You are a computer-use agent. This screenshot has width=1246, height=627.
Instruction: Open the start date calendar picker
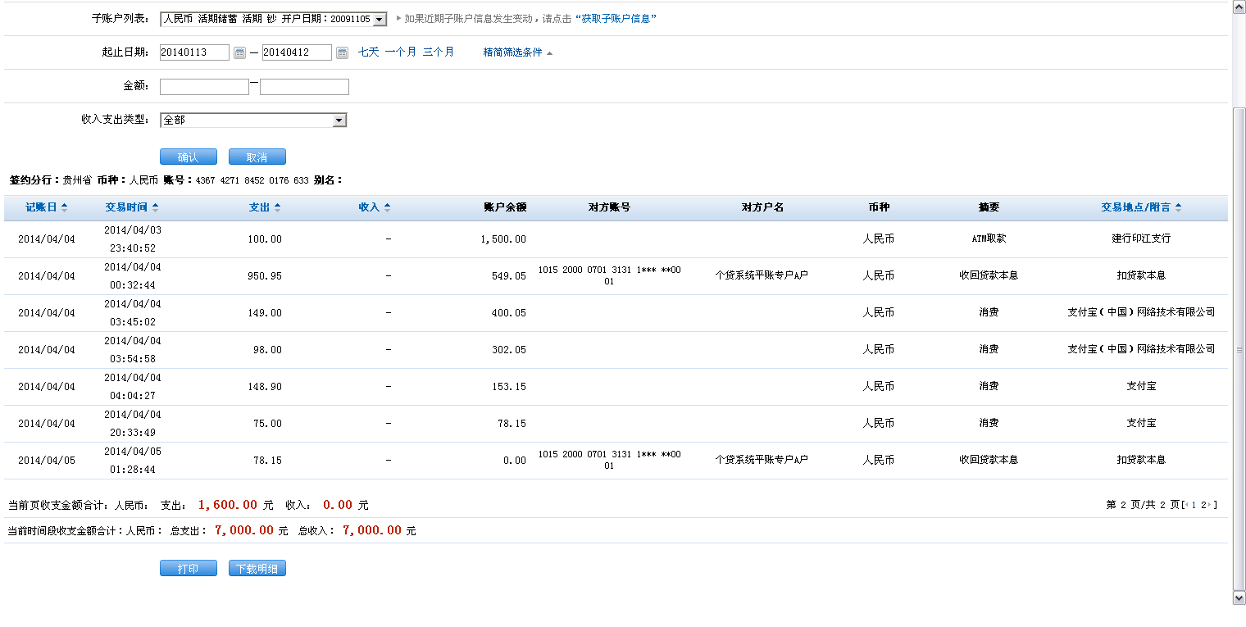point(239,53)
